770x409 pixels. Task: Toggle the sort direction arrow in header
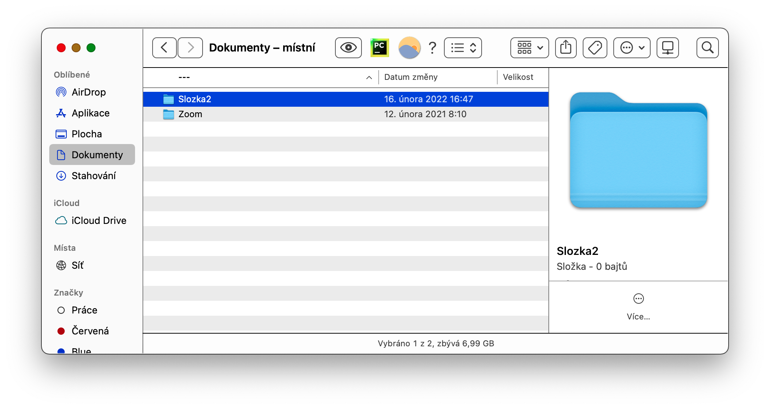click(369, 78)
